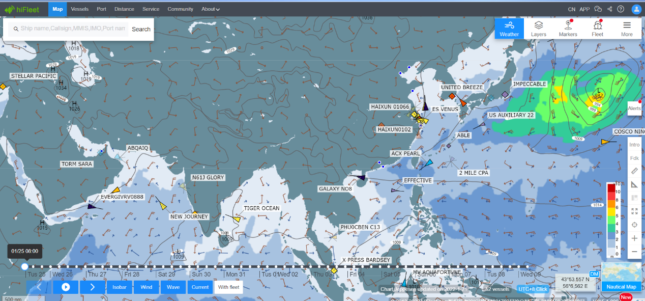Step to previous forecast time
This screenshot has height=301, width=645.
point(39,287)
